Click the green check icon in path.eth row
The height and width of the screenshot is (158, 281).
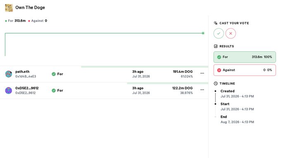(54, 74)
